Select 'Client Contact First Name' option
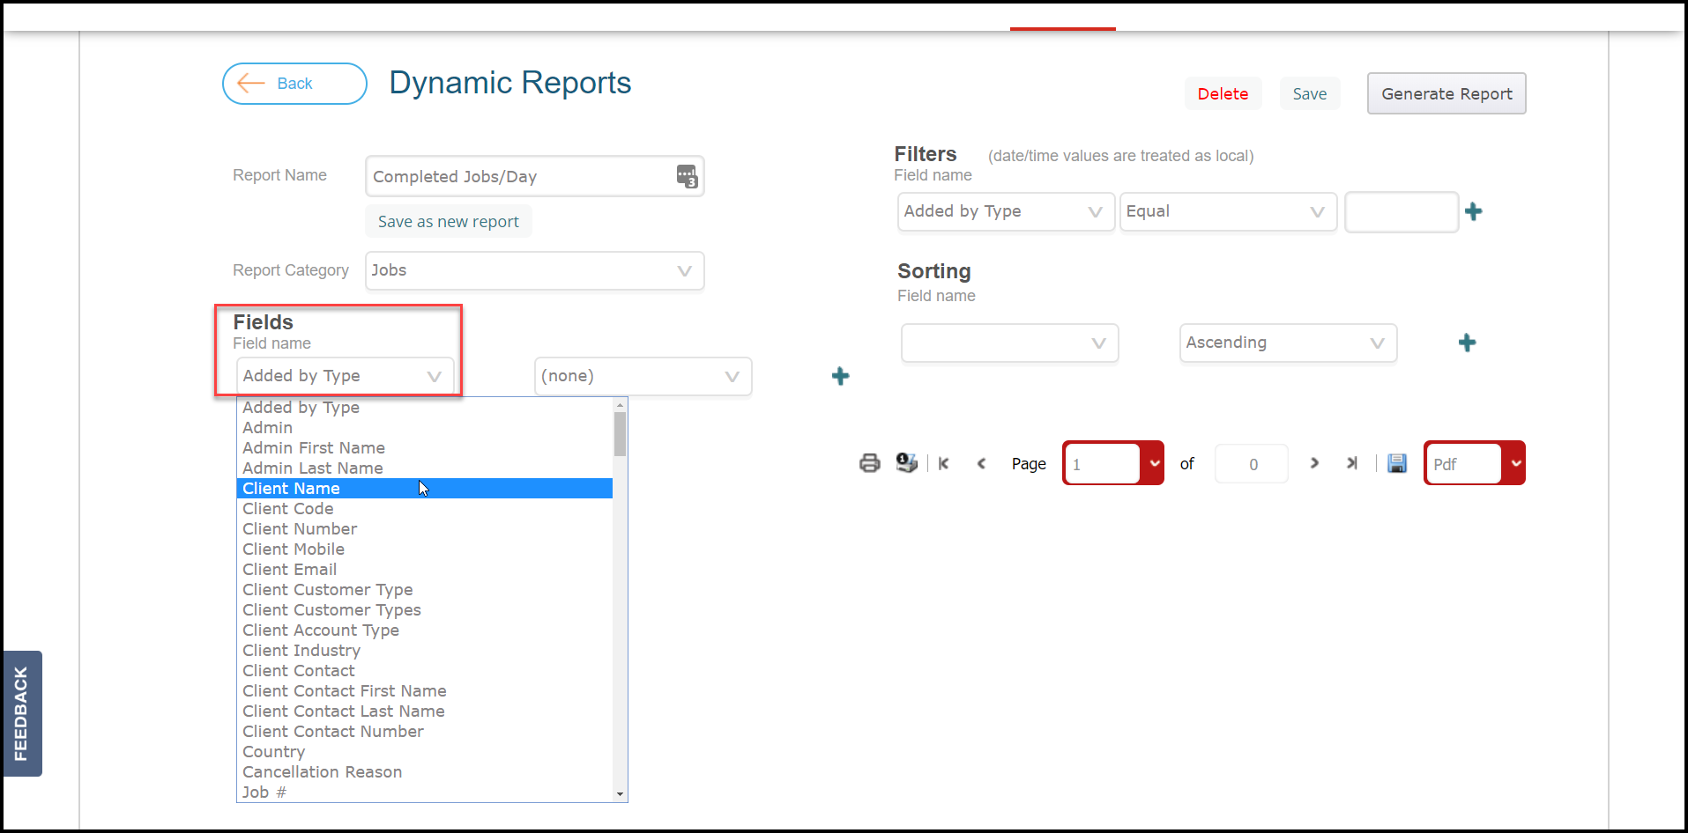 point(425,691)
